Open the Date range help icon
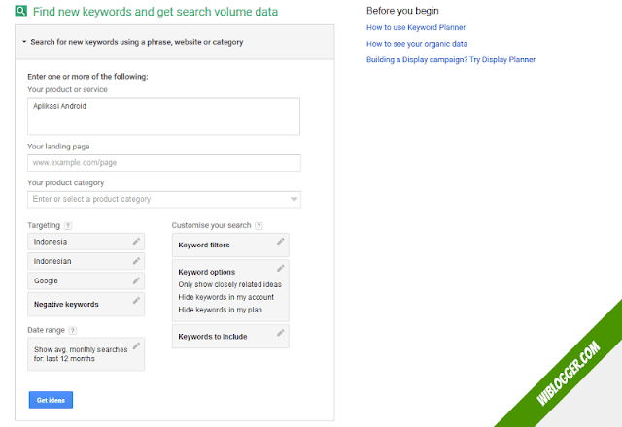The height and width of the screenshot is (427, 622). (72, 330)
